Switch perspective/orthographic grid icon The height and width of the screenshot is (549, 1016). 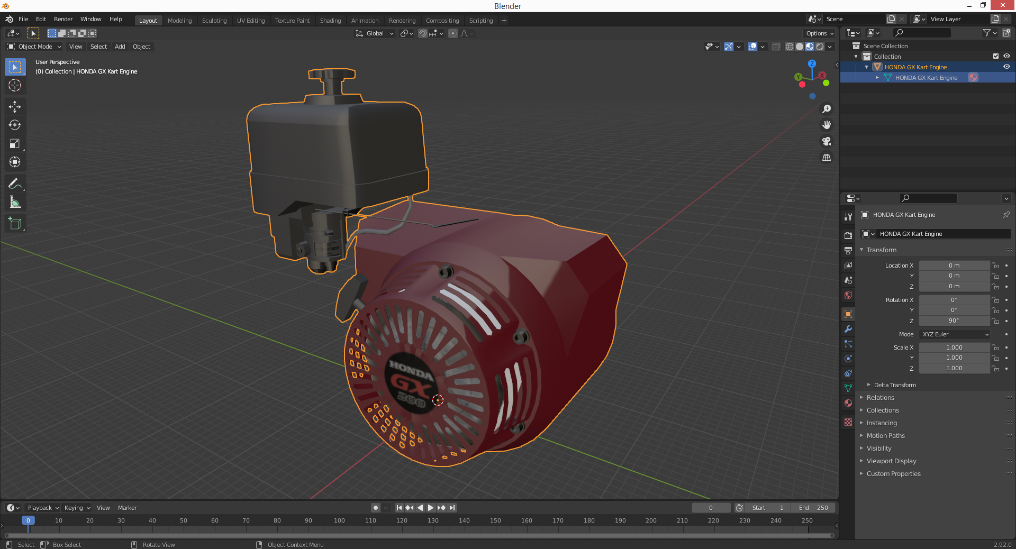coord(827,158)
